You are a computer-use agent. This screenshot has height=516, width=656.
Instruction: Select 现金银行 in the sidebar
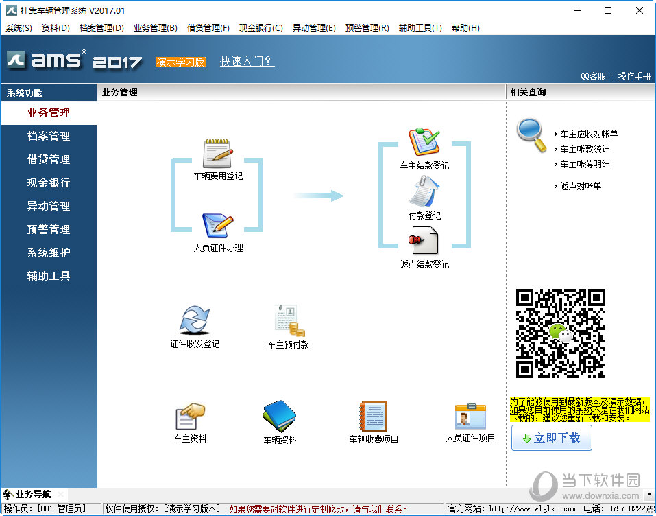(x=49, y=183)
